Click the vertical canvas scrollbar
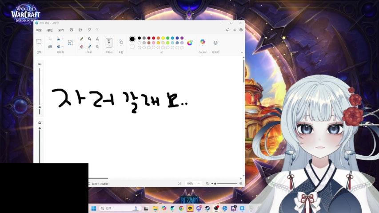The image size is (379, 213). click(x=243, y=71)
